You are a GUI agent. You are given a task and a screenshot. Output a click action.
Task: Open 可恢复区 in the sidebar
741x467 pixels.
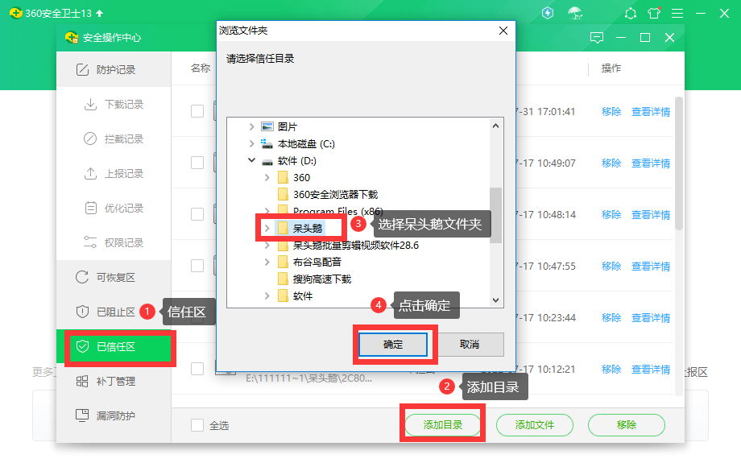pyautogui.click(x=114, y=277)
